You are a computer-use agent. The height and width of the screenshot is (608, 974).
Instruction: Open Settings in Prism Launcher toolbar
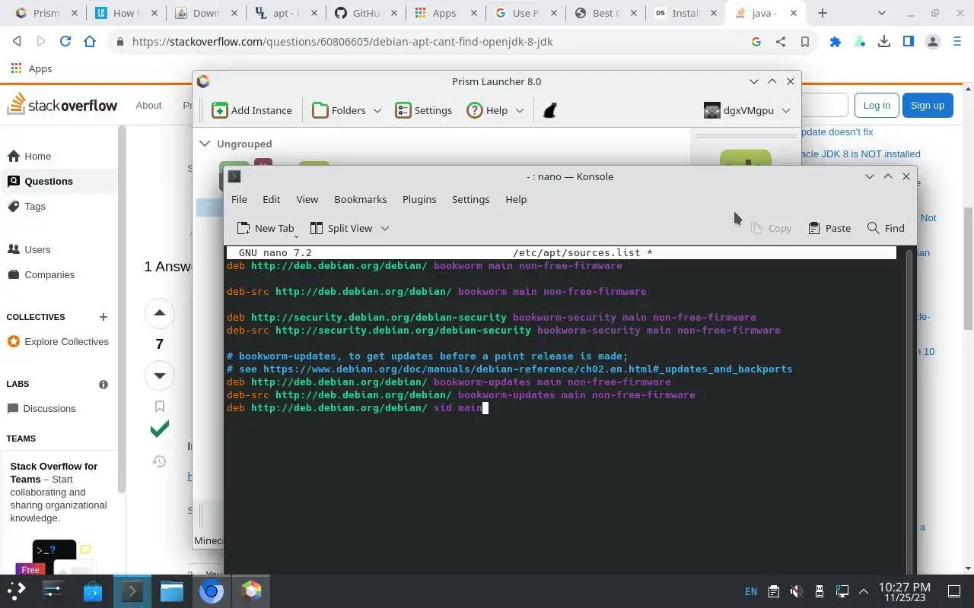click(x=424, y=110)
